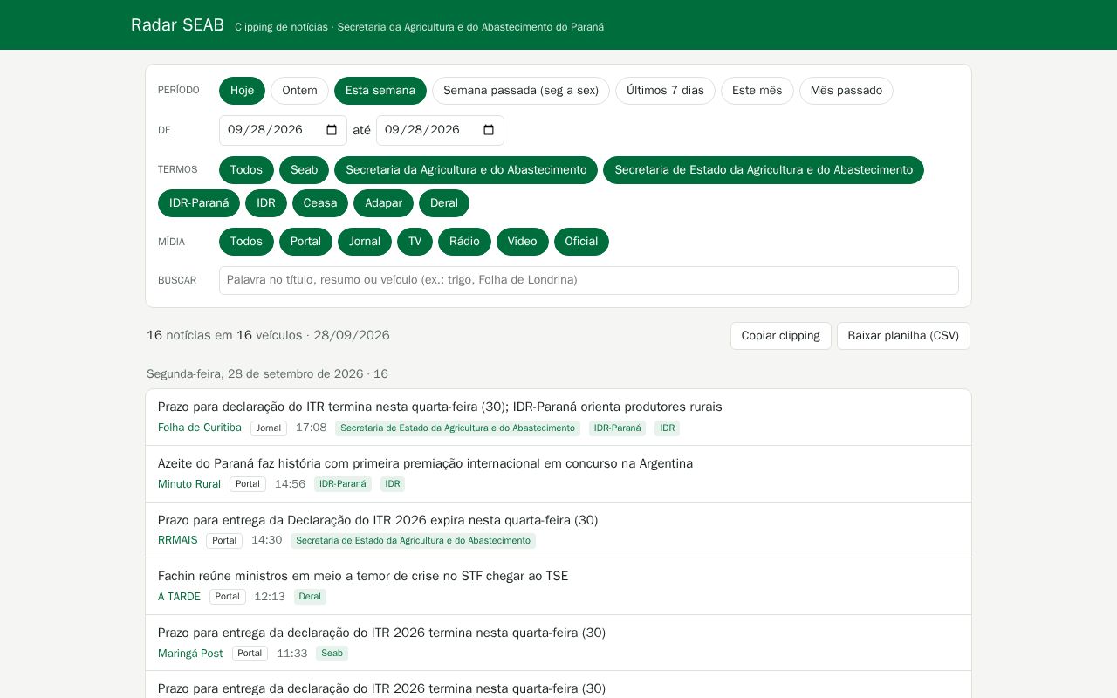This screenshot has height=698, width=1117.
Task: Toggle the Rádio media filter
Action: tap(464, 242)
